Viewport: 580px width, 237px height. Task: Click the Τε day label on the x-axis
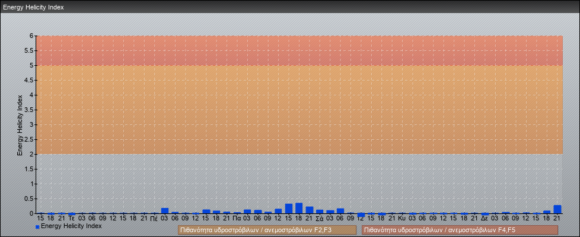tap(72, 219)
